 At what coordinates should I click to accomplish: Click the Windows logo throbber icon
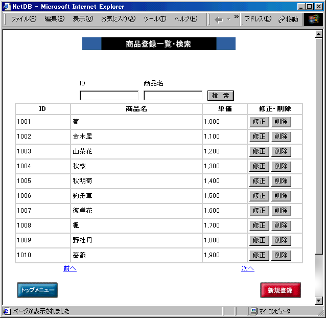[313, 19]
